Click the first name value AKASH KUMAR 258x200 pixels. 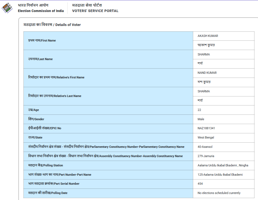(x=208, y=36)
